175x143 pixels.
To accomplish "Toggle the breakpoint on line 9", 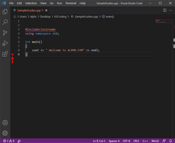I will pyautogui.click(x=13, y=54).
